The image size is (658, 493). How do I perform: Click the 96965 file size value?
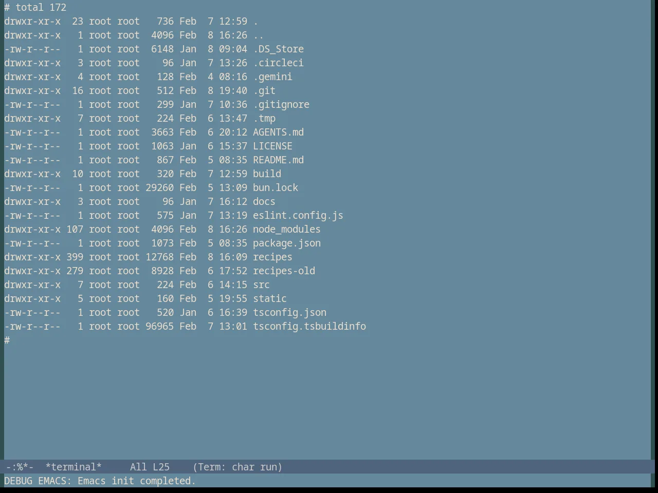pyautogui.click(x=159, y=326)
